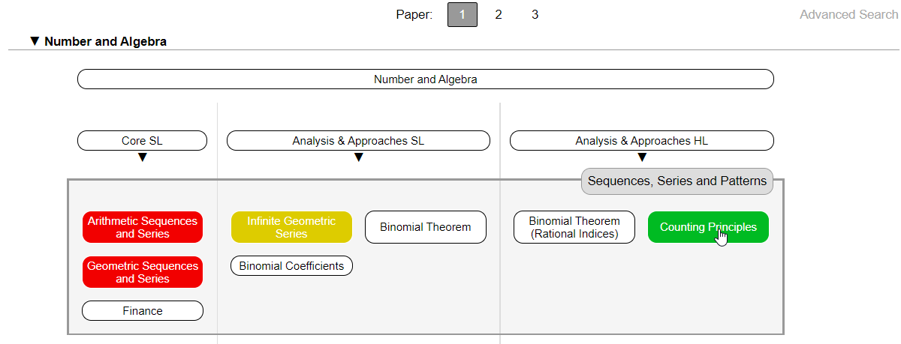Select Binomial Theorem (Rational Indices) topic

point(574,227)
